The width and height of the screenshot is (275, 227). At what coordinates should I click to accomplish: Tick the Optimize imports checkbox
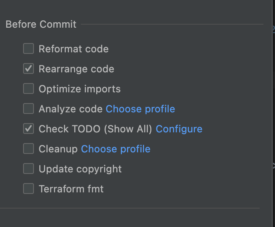pos(29,89)
